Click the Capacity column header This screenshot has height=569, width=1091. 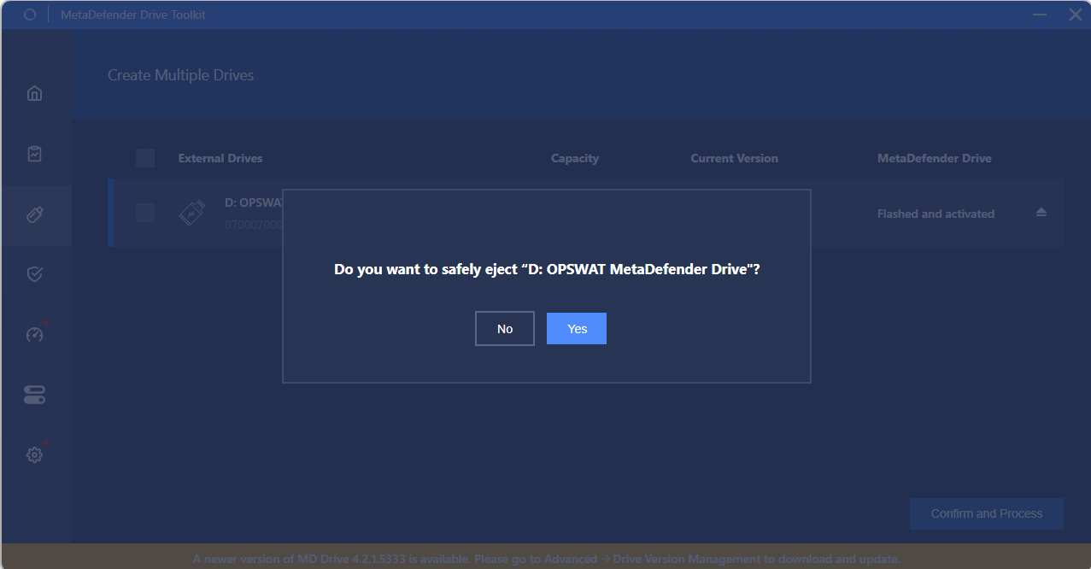[575, 158]
